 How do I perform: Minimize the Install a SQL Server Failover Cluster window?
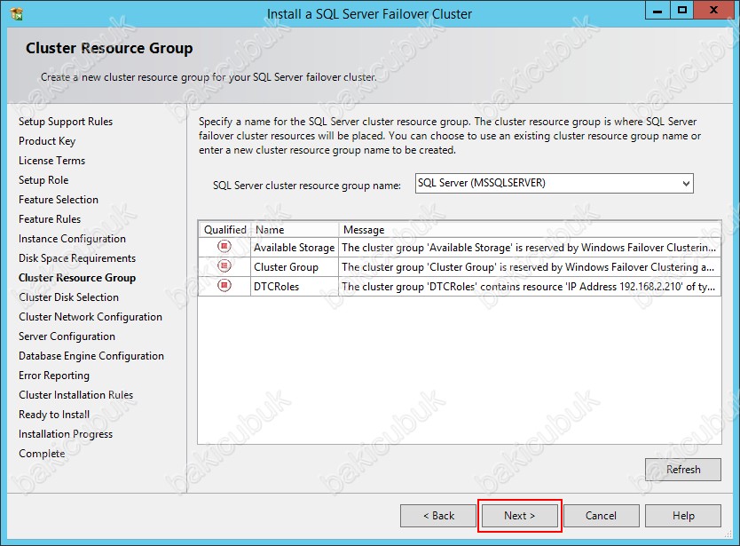(x=657, y=11)
